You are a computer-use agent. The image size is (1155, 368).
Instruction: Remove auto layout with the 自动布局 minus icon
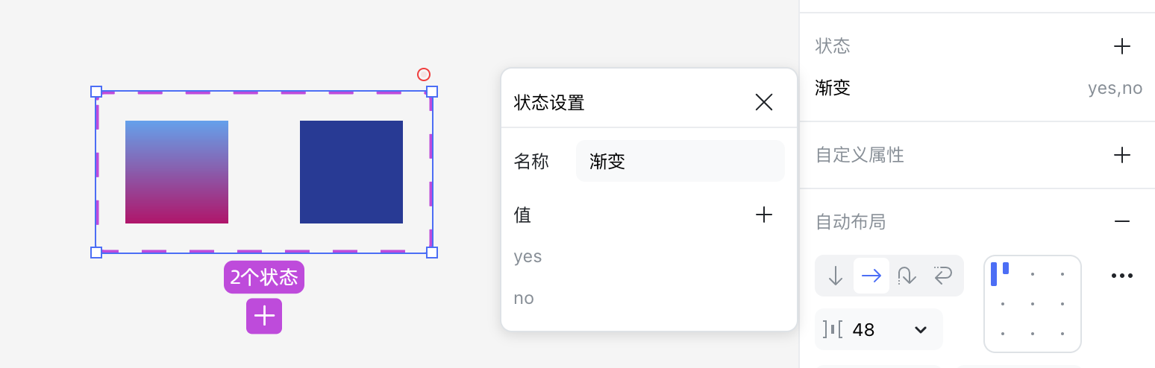(x=1121, y=222)
